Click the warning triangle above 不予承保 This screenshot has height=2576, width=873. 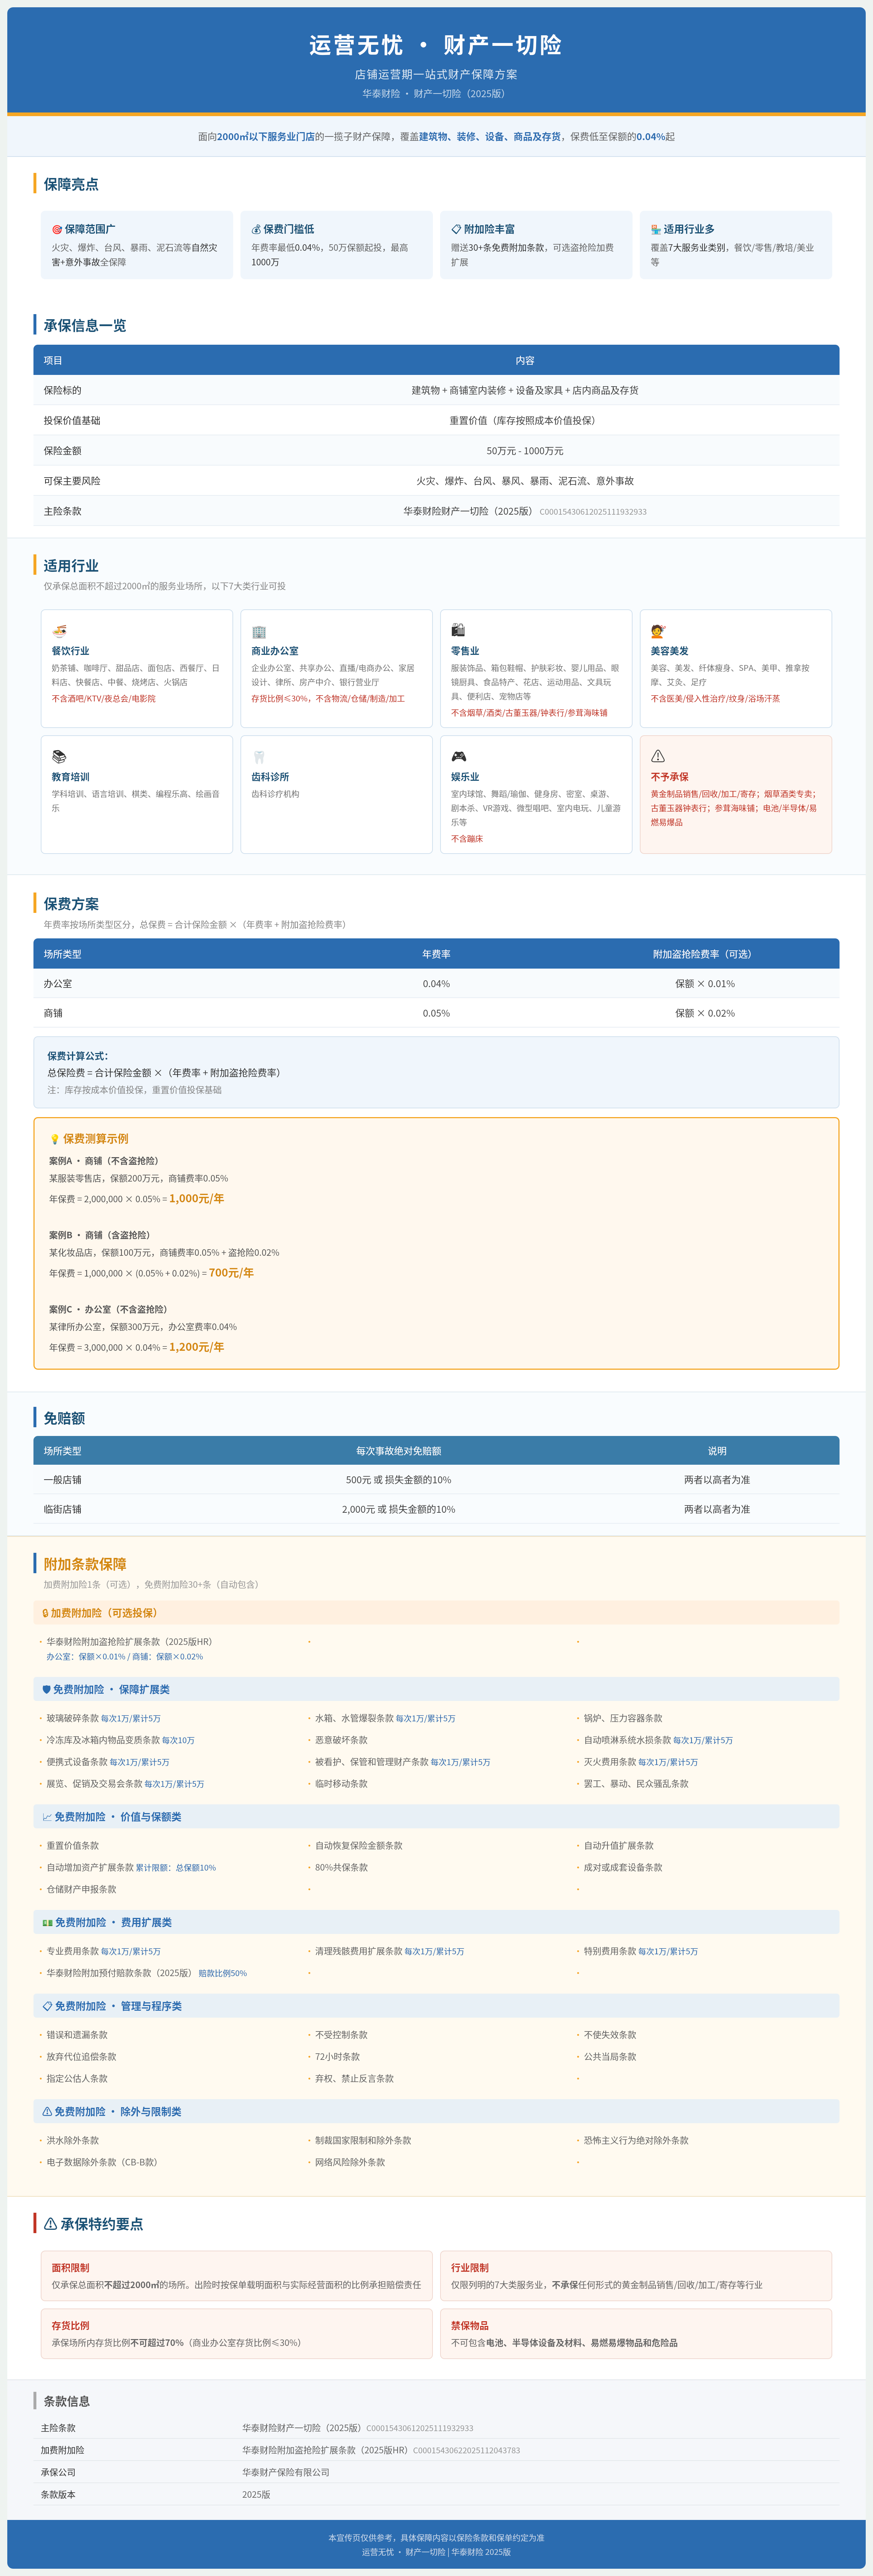(x=658, y=757)
